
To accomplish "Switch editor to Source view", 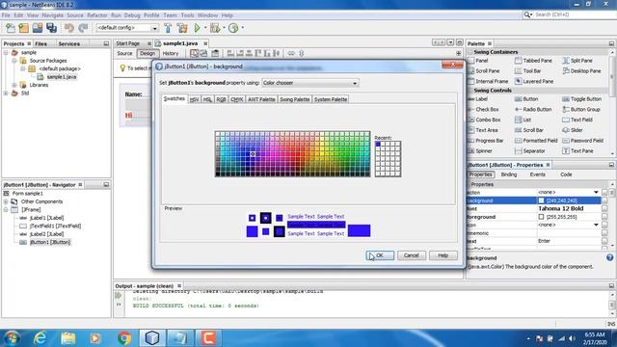I will [124, 54].
